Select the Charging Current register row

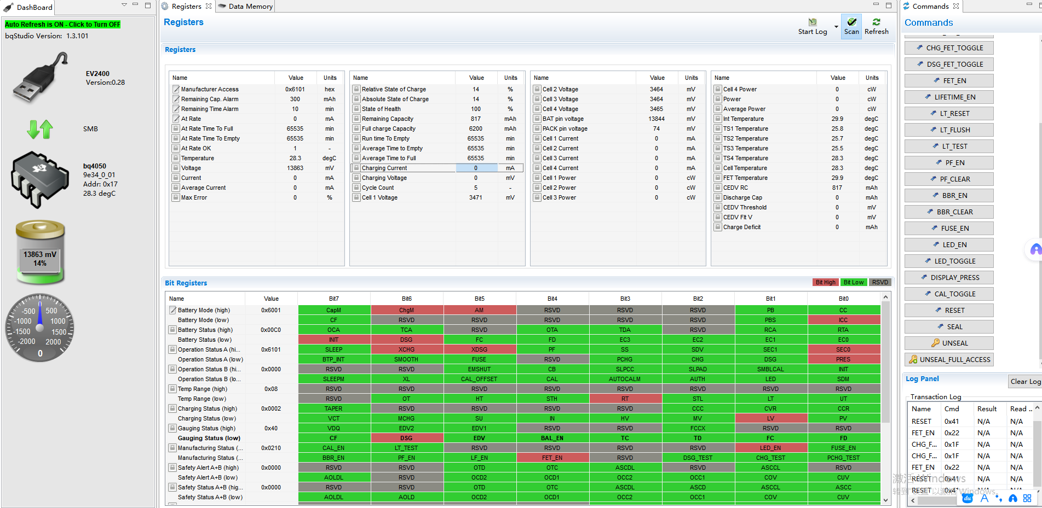437,168
